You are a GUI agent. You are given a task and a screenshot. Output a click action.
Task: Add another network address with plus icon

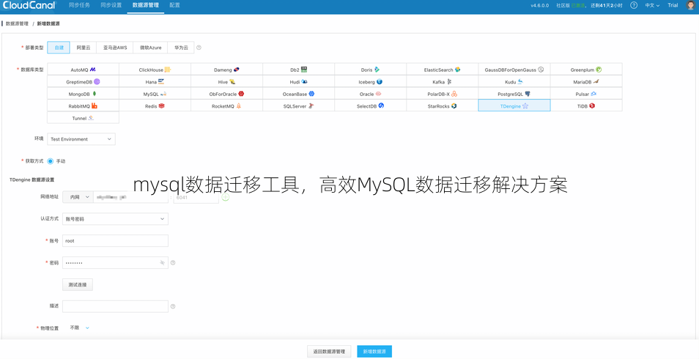click(226, 196)
